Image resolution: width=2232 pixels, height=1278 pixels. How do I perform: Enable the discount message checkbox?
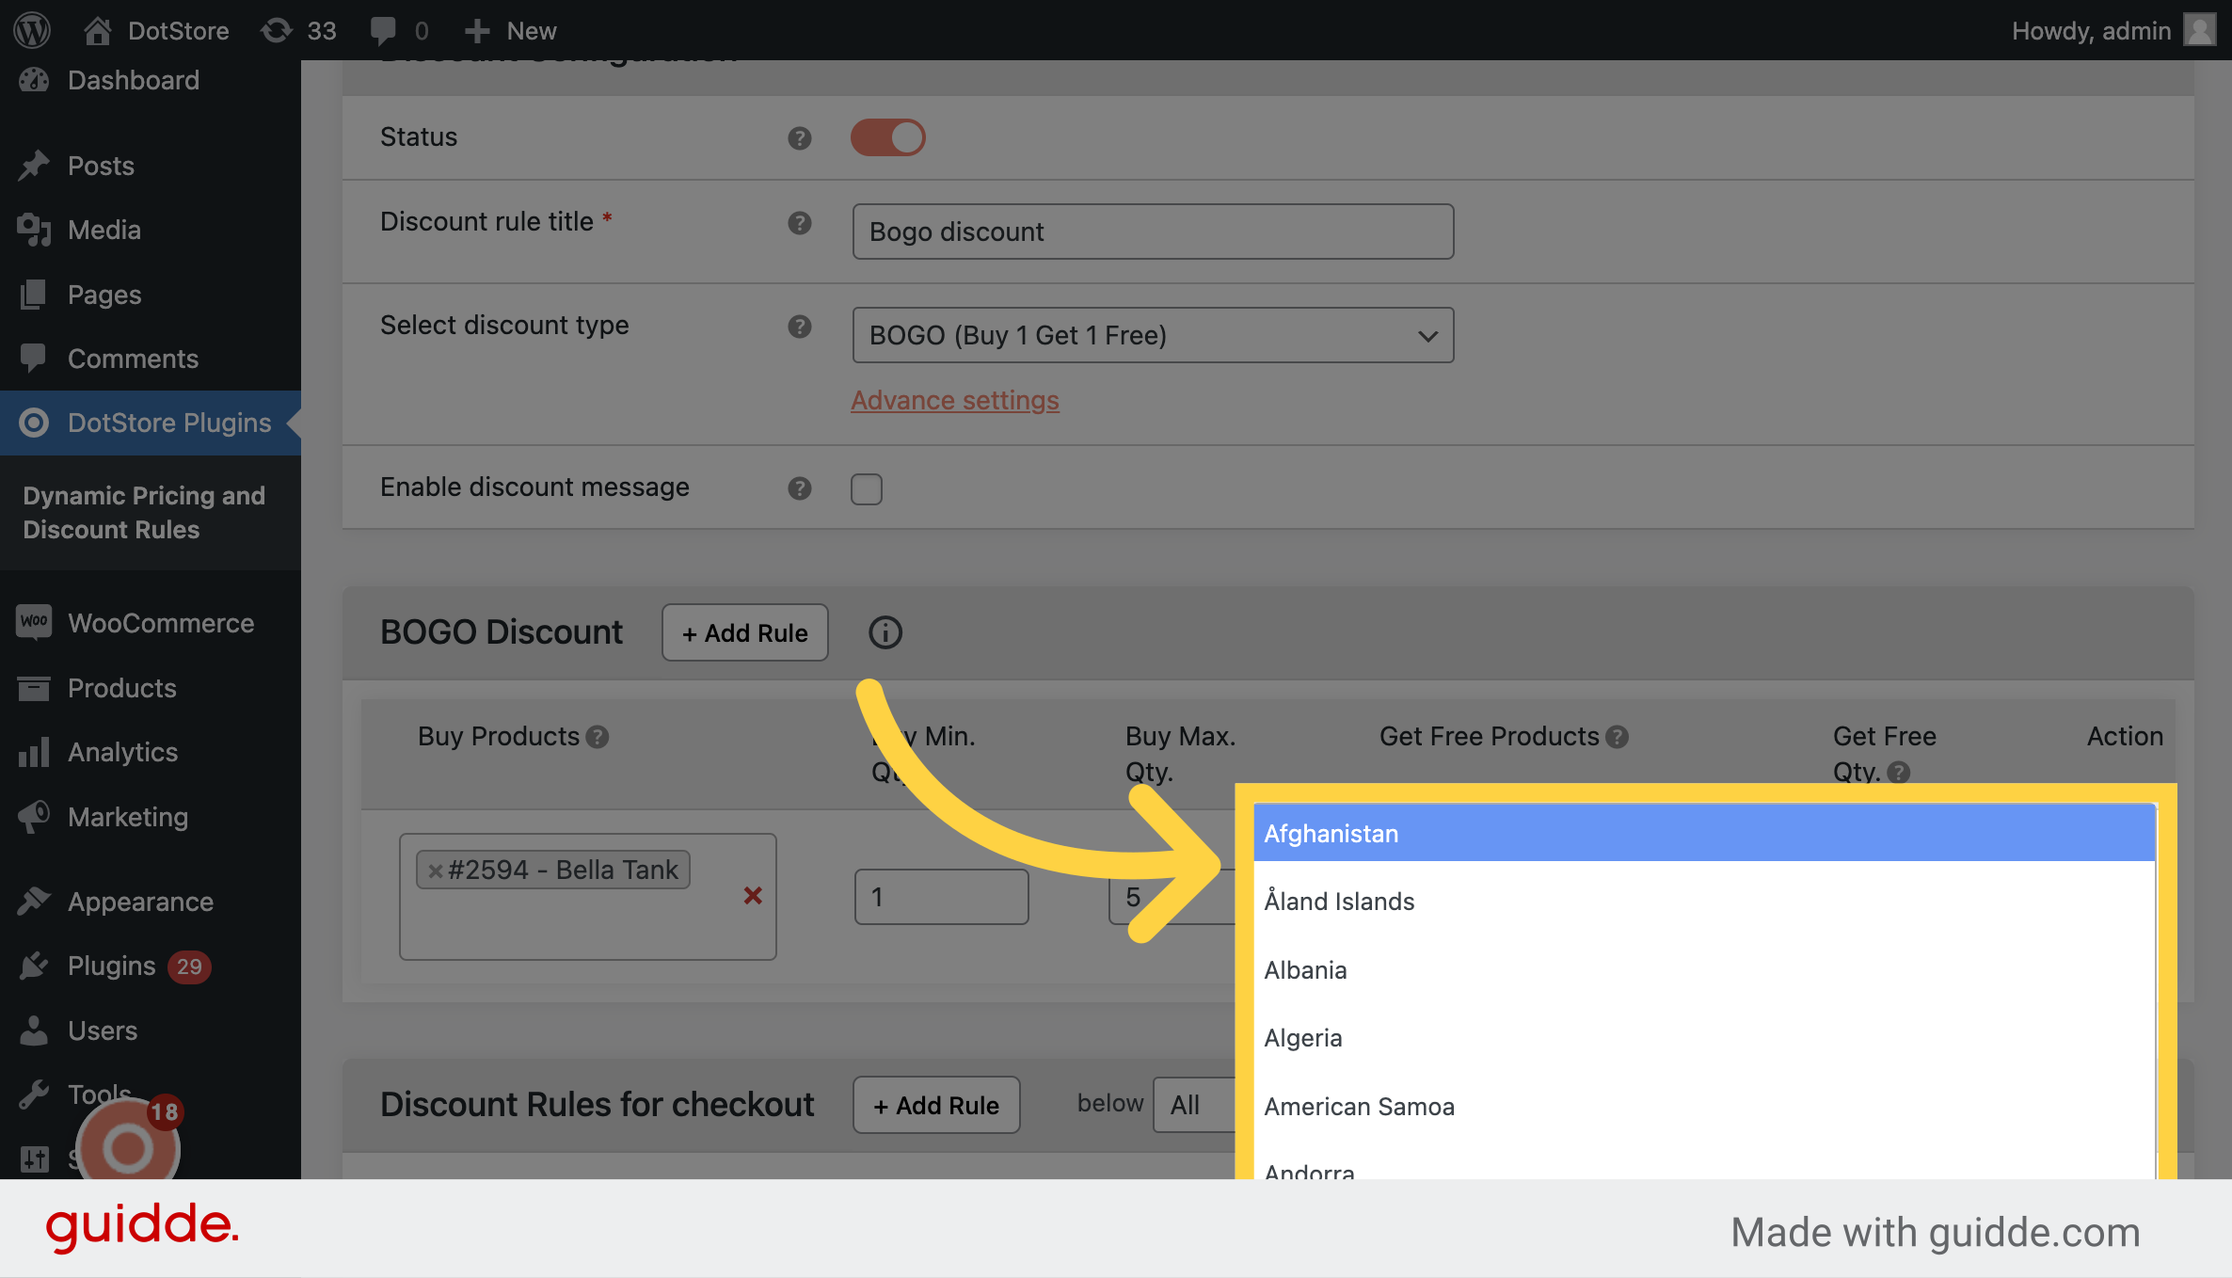[866, 488]
